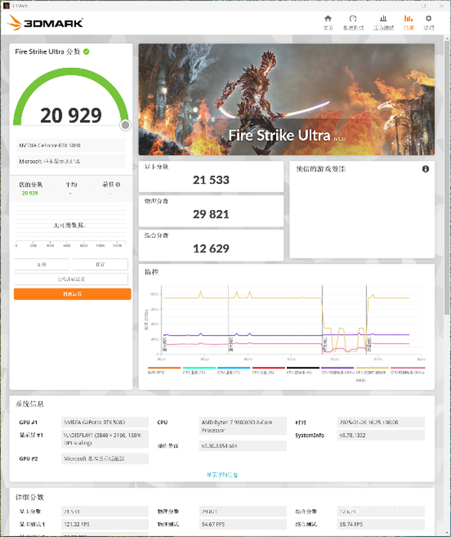Screen dimensions: 451x537
Task: Click the green validation checkmark beside Fire Strike Ultra
Action: pos(86,52)
